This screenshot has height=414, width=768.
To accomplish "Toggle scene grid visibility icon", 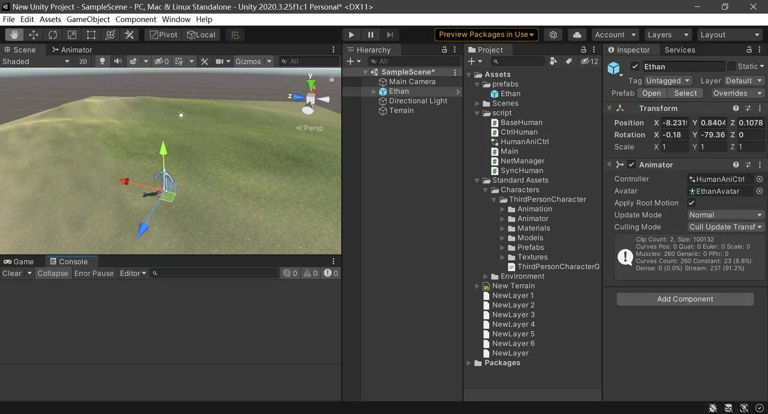I will click(x=179, y=61).
